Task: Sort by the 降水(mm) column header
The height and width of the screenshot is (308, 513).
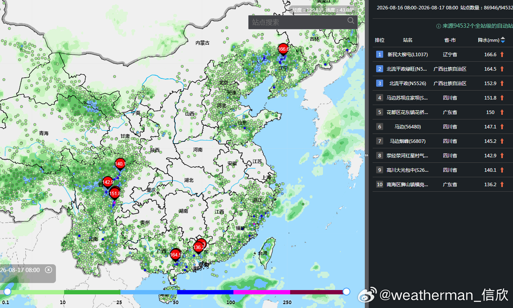Action: point(488,40)
